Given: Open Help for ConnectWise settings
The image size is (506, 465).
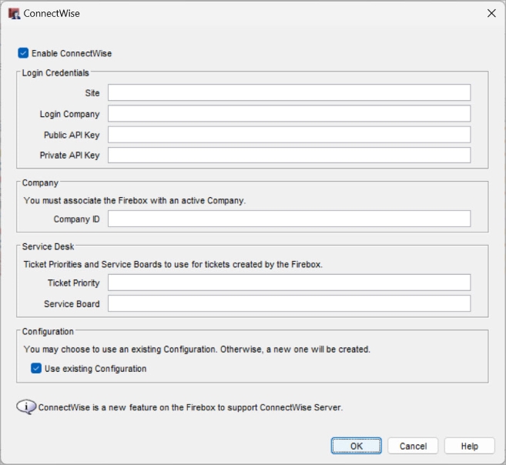Looking at the screenshot, I should pos(470,446).
